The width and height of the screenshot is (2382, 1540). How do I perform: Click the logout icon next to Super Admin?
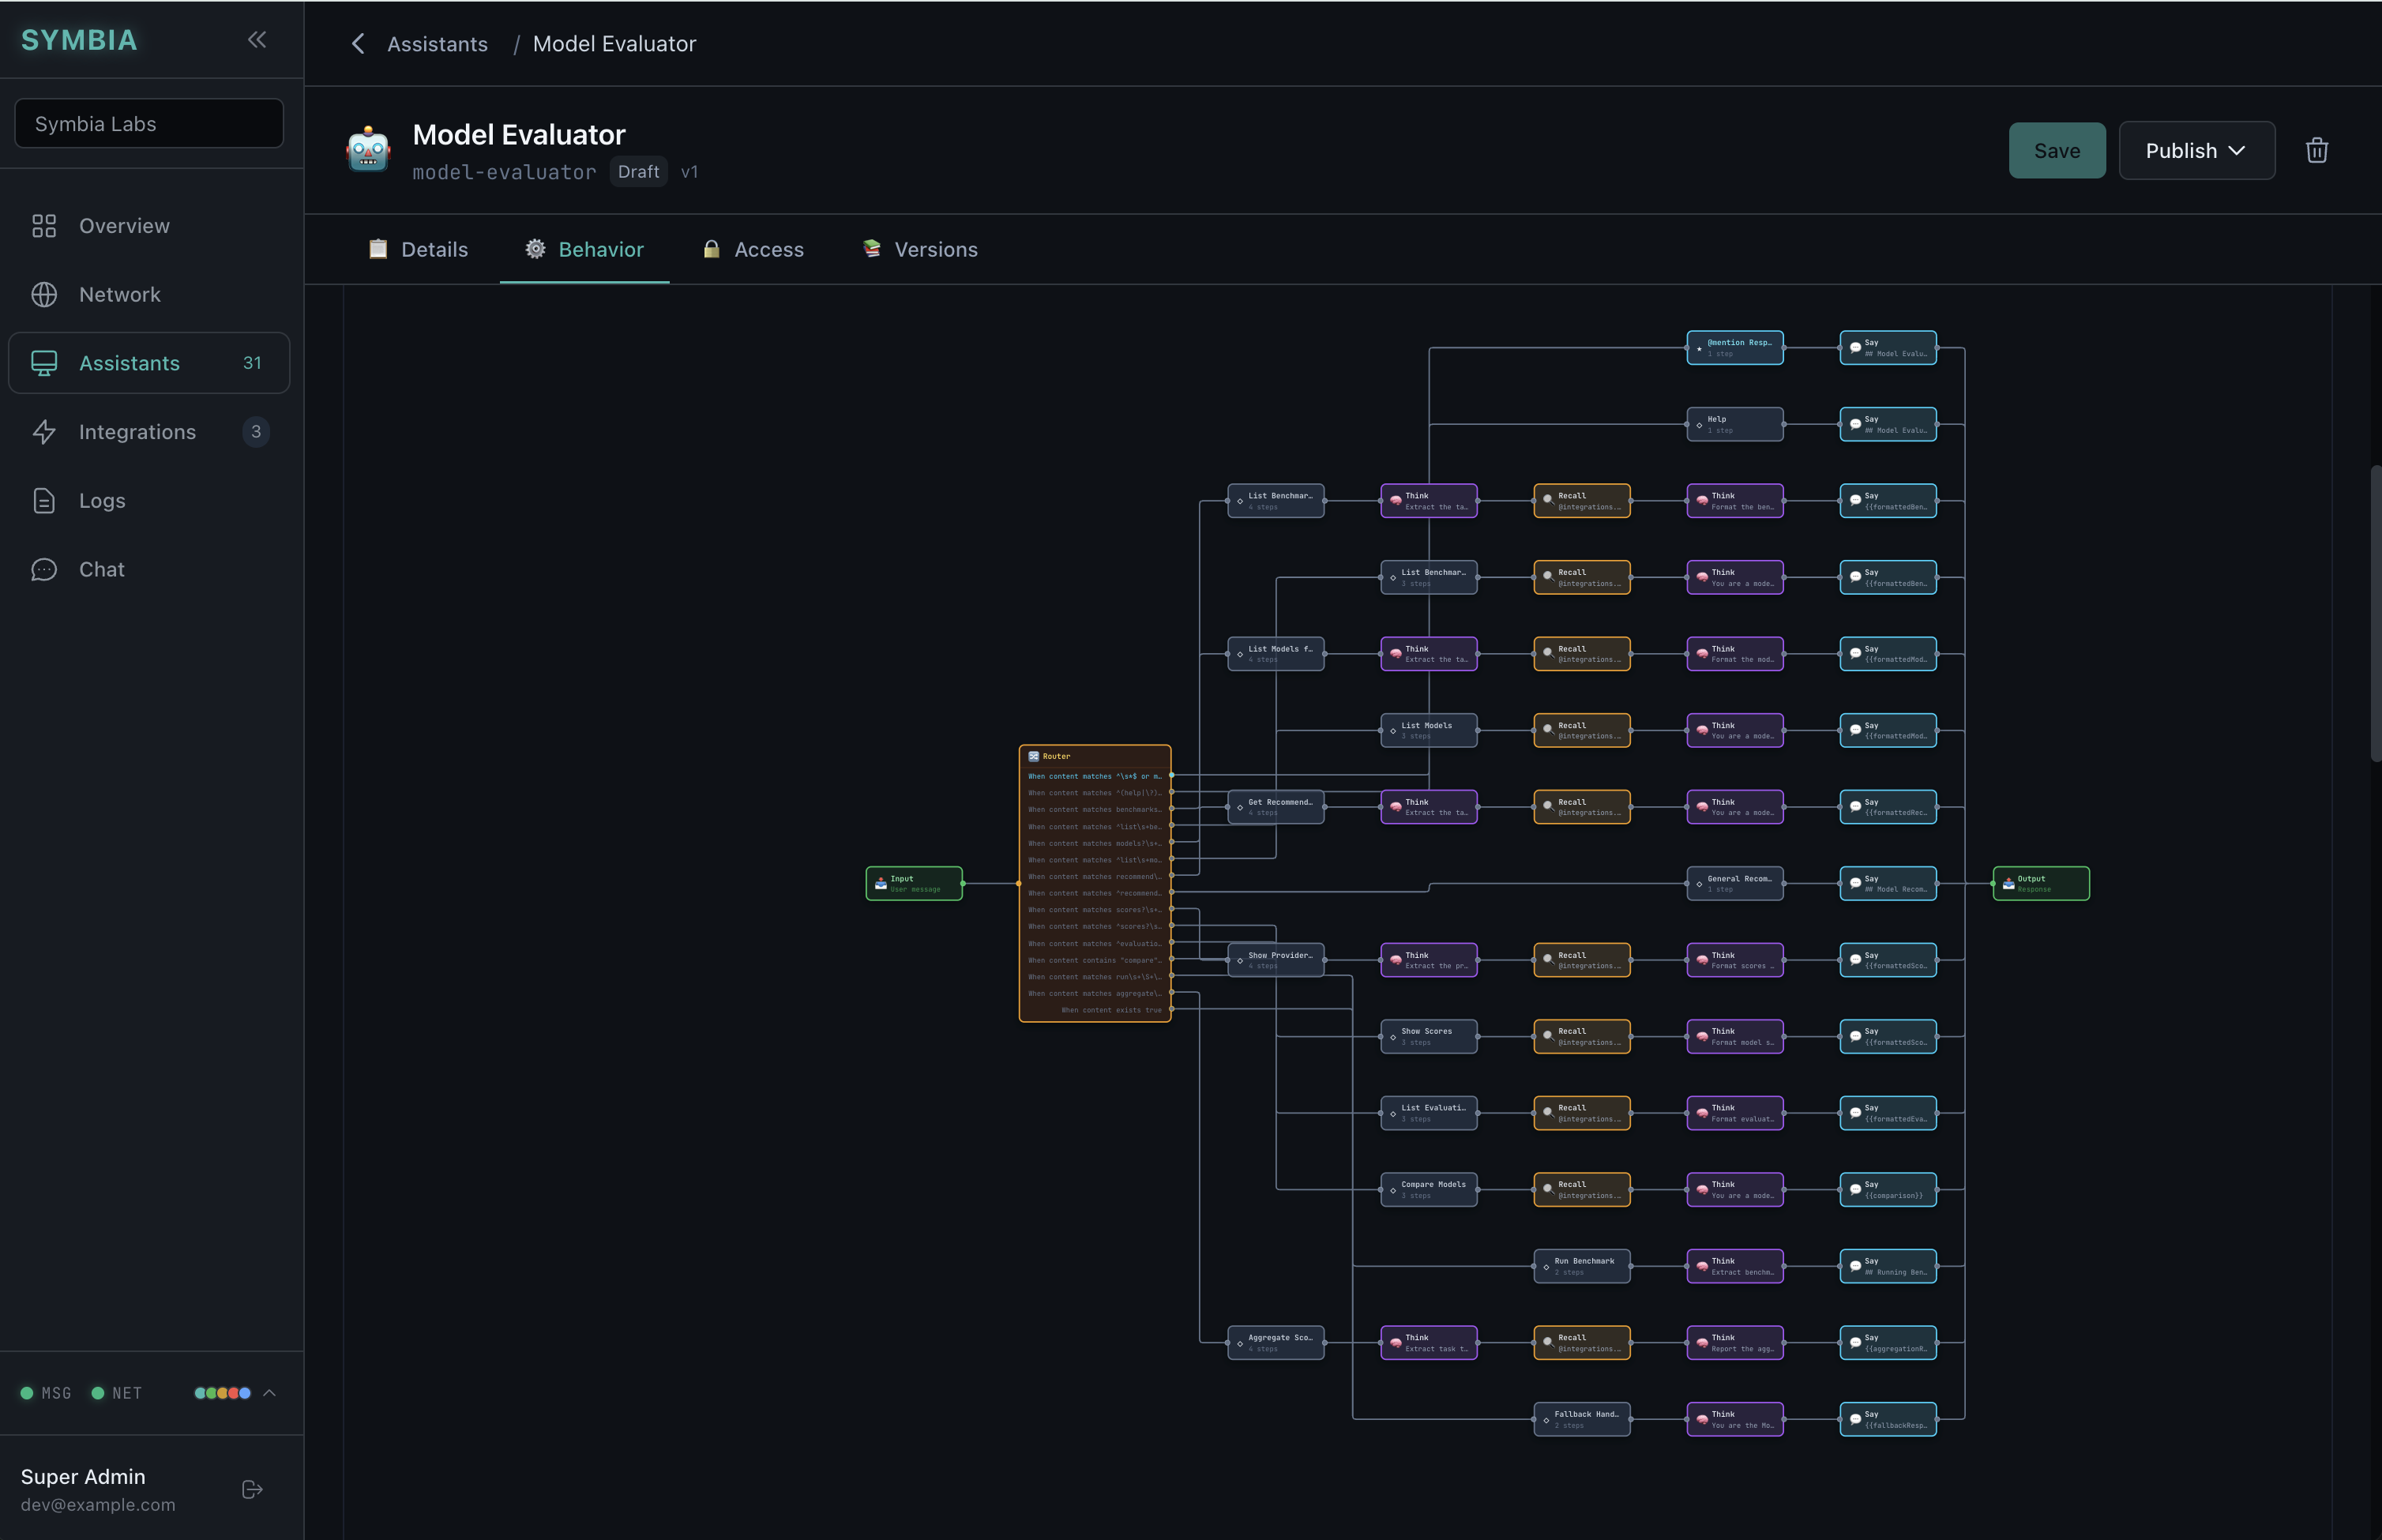[252, 1489]
